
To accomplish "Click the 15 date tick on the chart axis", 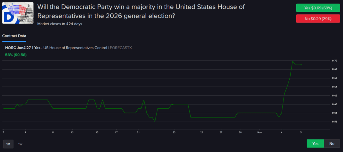I will pos(97,132).
